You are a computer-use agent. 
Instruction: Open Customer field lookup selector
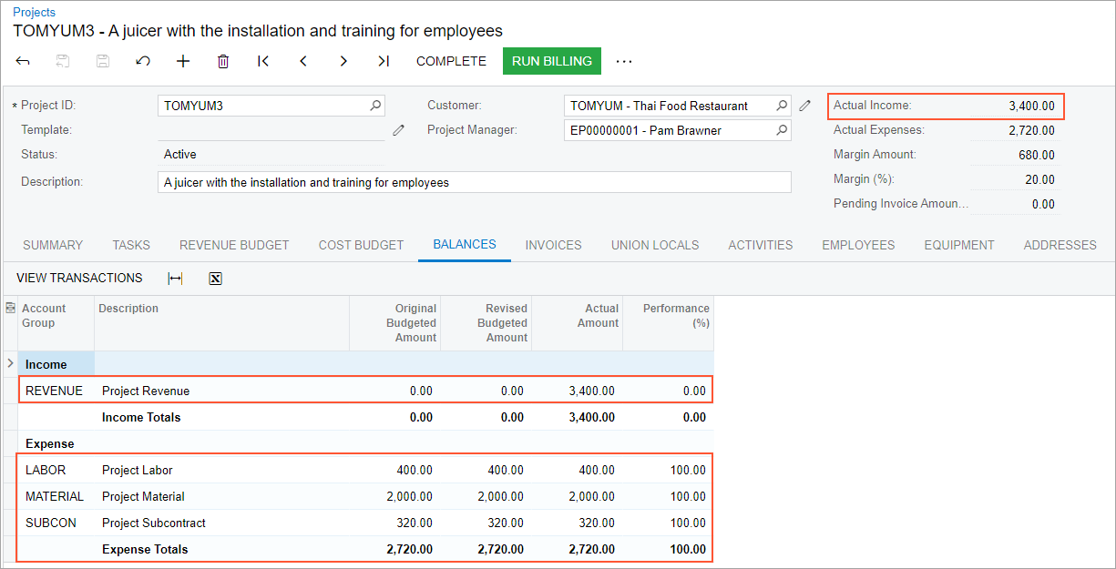[782, 106]
